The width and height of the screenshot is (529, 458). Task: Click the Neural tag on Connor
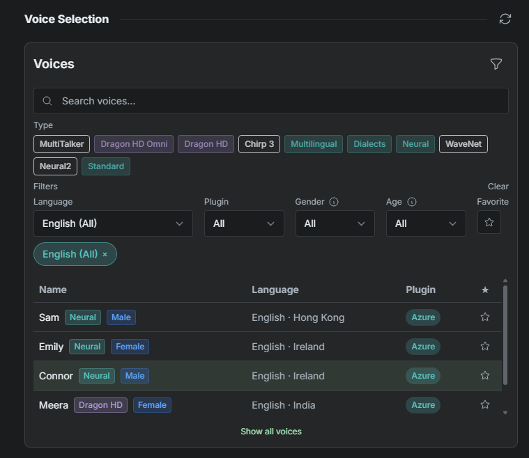point(96,376)
